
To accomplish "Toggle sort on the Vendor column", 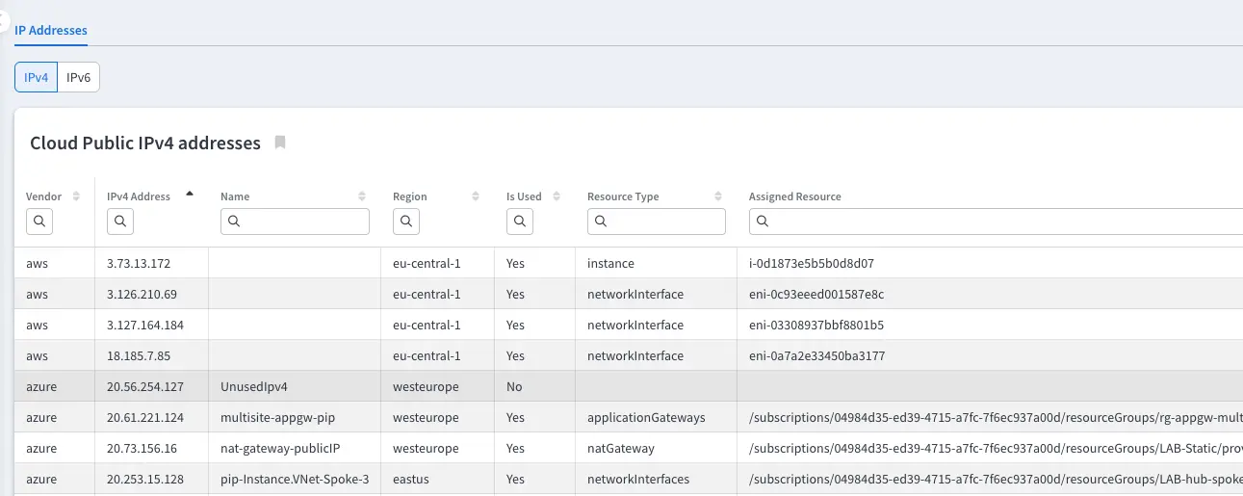I will [x=77, y=196].
